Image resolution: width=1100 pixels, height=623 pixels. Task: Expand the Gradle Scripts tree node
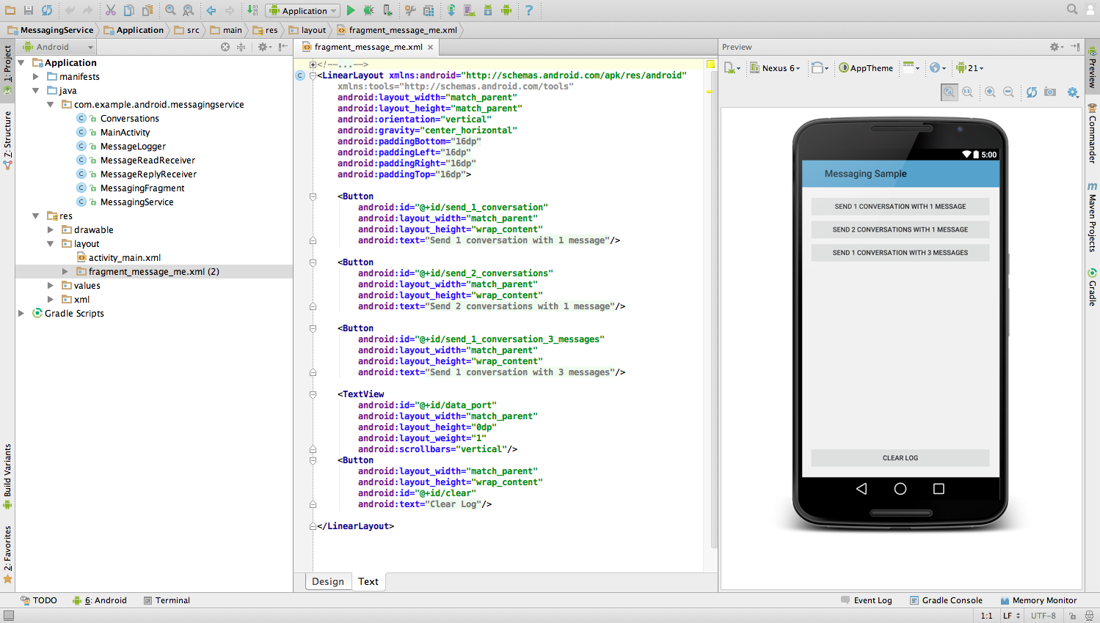[x=21, y=313]
